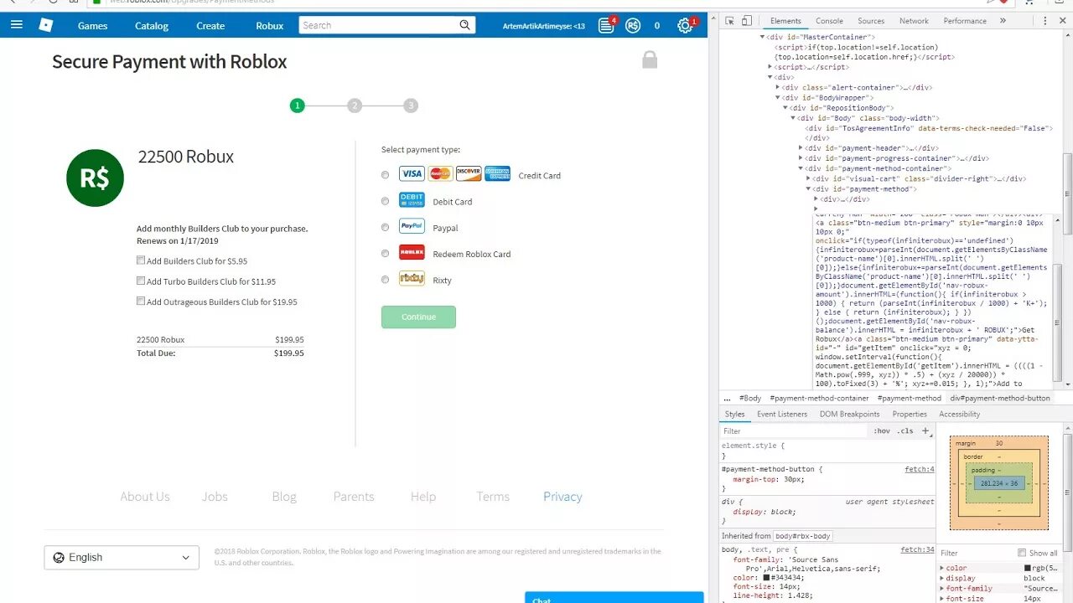Expand font-family computed property
This screenshot has height=603, width=1073.
942,589
